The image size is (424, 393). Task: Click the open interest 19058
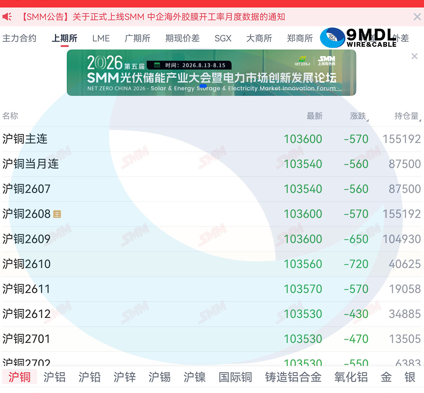coord(405,289)
